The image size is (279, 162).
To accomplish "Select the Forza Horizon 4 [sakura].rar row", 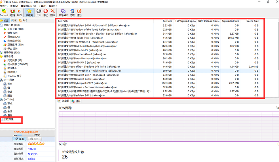I will click(x=159, y=58).
